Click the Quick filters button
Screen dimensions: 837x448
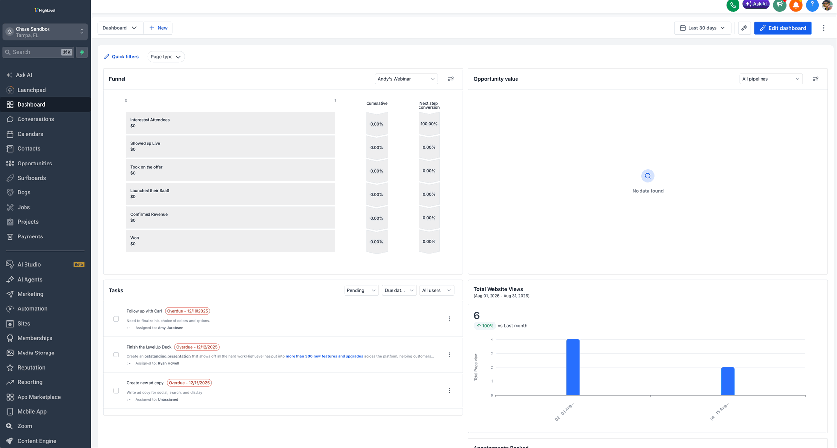122,57
